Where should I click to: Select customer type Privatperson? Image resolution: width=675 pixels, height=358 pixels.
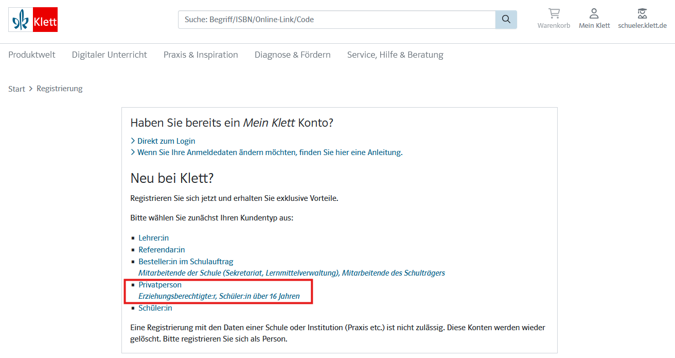pos(160,285)
